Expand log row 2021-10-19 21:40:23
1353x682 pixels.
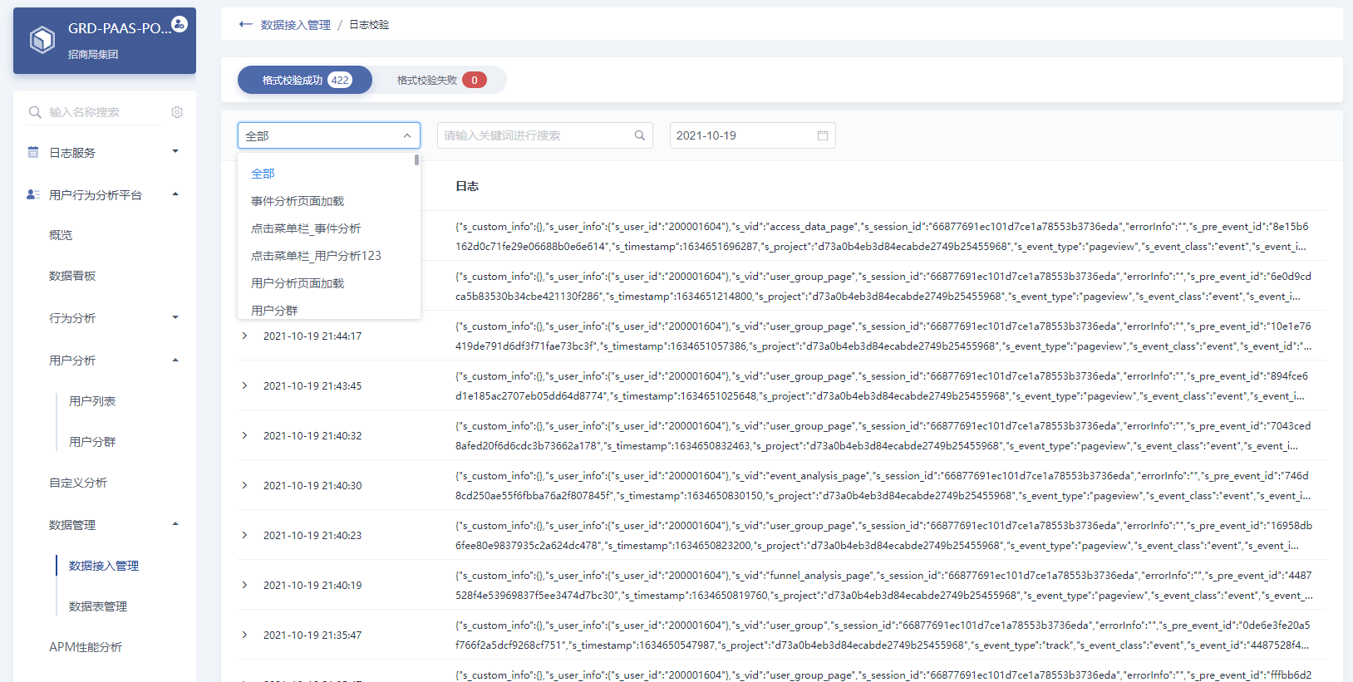coord(244,535)
